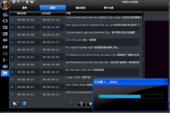Viewport: 170px width, 113px height.
Task: Click the subtitle list scroll-up arrow
Action: pyautogui.click(x=141, y=17)
